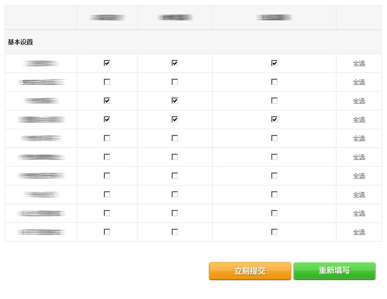Click 全选 link in the third row
Screen dimensions: 387x299
[x=359, y=101]
